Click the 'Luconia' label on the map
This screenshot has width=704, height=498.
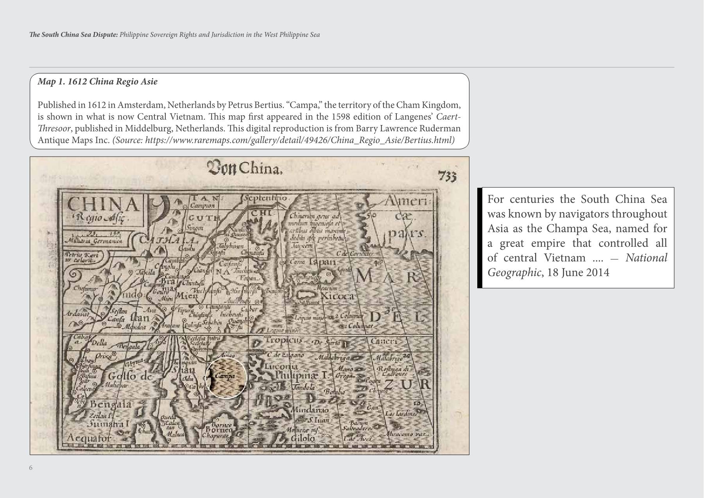point(281,367)
